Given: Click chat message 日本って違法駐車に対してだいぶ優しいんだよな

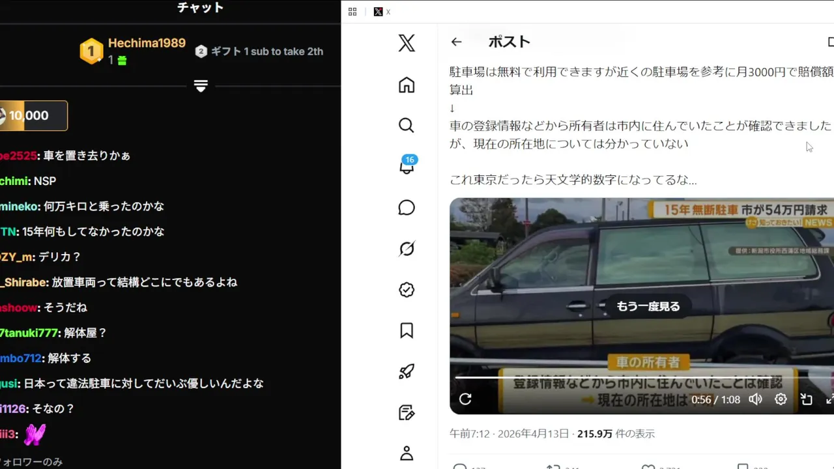Looking at the screenshot, I should (x=144, y=384).
